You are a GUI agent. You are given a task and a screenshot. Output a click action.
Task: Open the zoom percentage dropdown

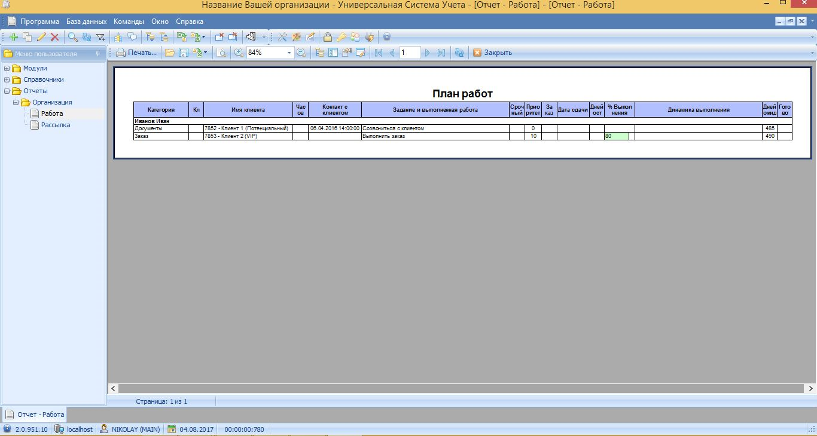(x=289, y=53)
